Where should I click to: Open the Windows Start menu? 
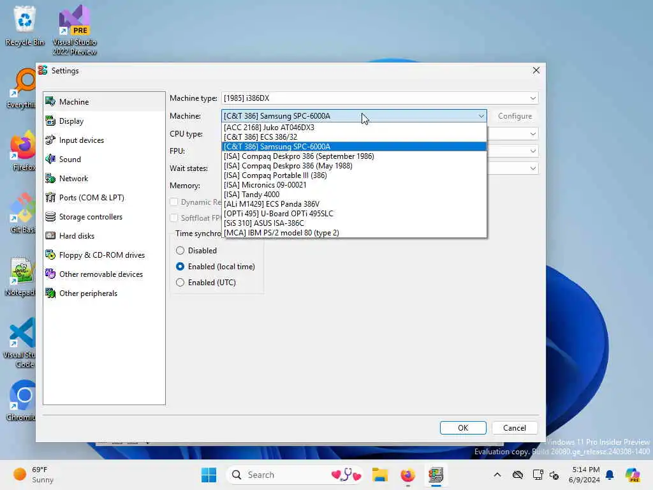(209, 475)
